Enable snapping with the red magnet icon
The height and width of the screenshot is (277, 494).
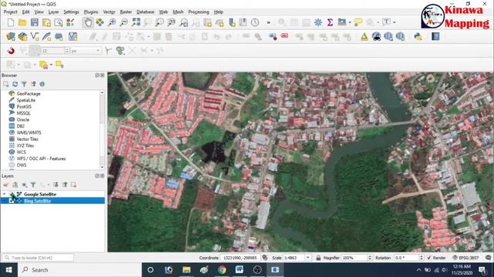point(11,51)
